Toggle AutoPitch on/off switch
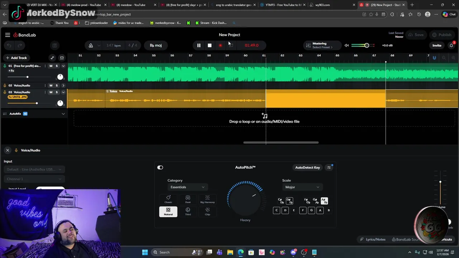This screenshot has width=459, height=258. pos(160,167)
